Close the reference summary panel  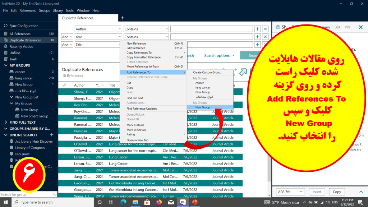[x=361, y=27]
